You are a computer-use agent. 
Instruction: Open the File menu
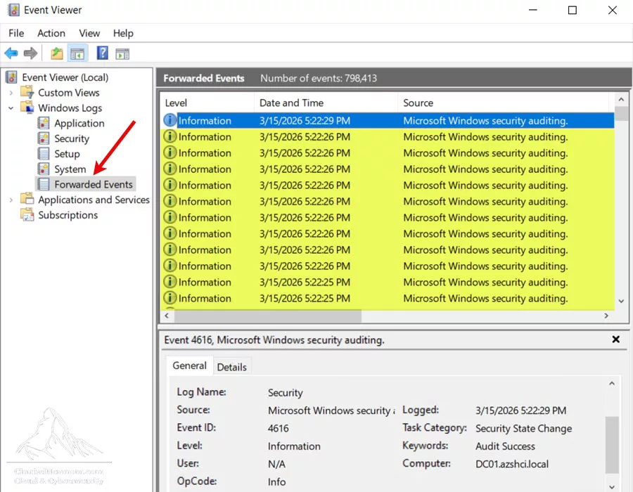pos(16,33)
